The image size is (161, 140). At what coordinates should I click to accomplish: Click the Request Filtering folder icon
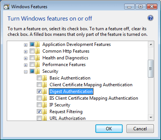(45, 112)
